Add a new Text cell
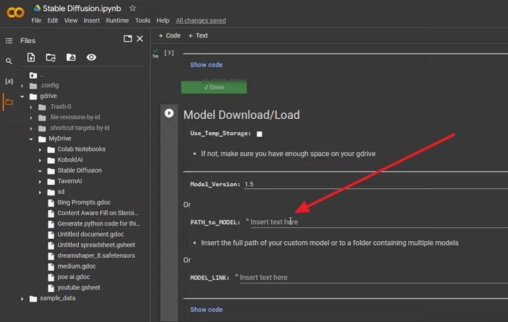508x322 pixels. click(198, 36)
